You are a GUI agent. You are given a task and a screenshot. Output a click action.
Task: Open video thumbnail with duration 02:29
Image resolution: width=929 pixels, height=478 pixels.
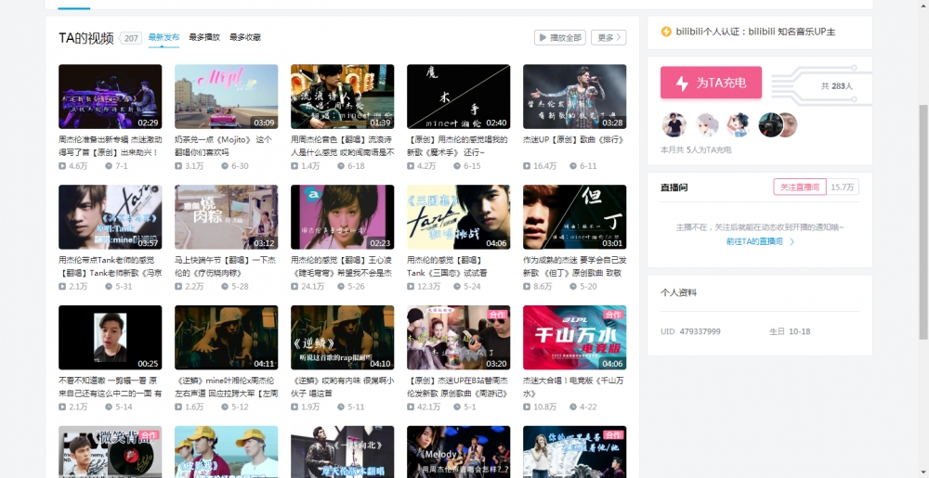point(111,97)
